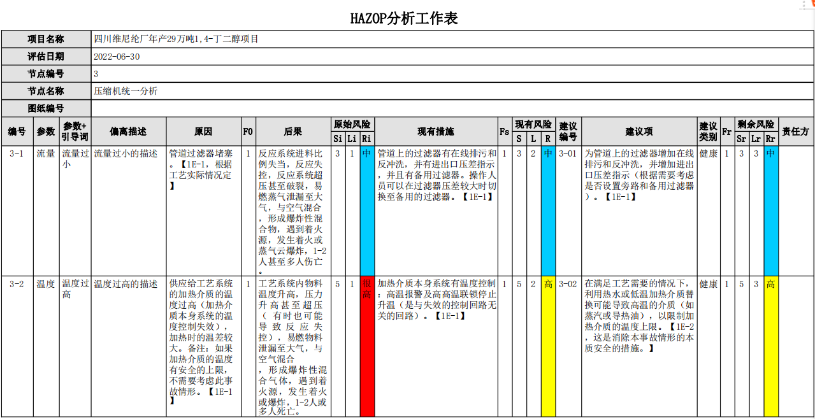
Task: Click the 偏离描述 column header
Action: pyautogui.click(x=129, y=131)
